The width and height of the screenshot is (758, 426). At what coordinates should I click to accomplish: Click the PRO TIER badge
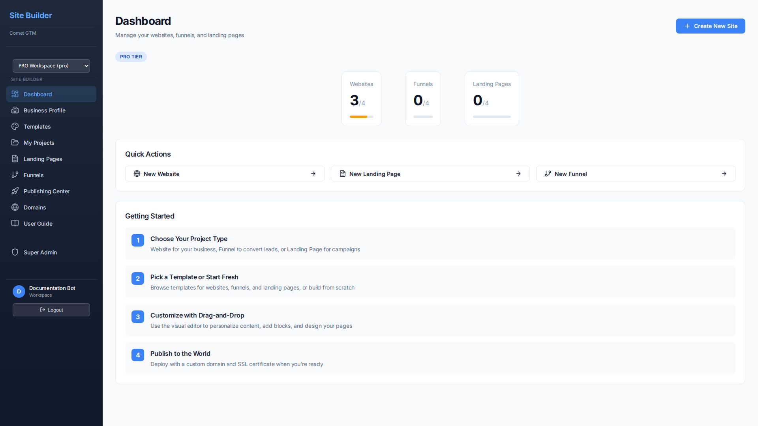(x=131, y=57)
